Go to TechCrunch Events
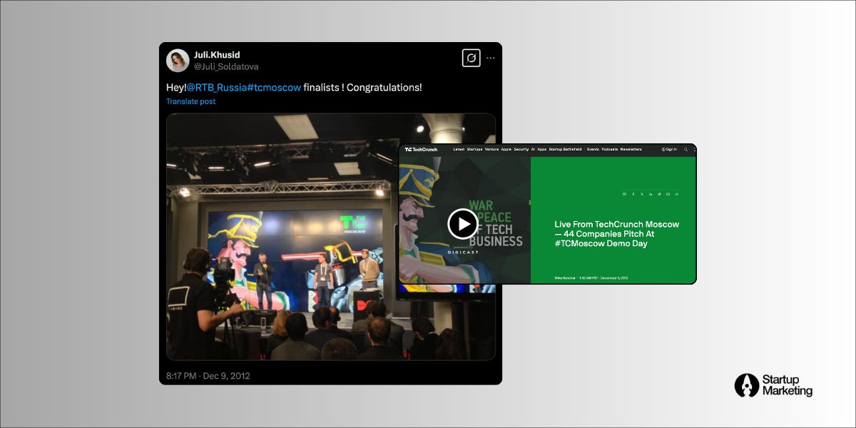The width and height of the screenshot is (856, 428). tap(593, 149)
